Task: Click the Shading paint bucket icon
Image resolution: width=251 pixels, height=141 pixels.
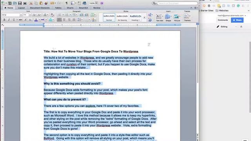Action: (x=94, y=20)
